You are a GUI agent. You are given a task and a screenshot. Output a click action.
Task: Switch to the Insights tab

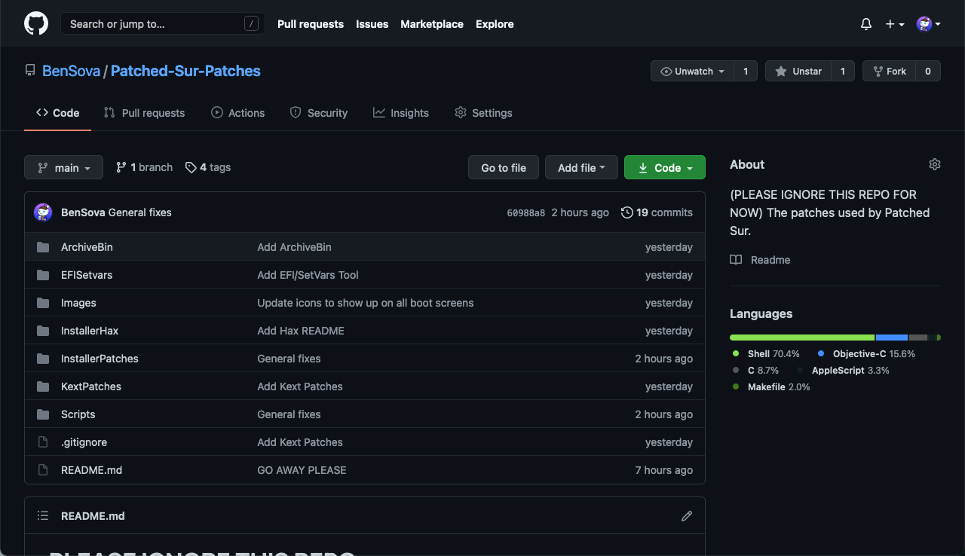click(400, 113)
